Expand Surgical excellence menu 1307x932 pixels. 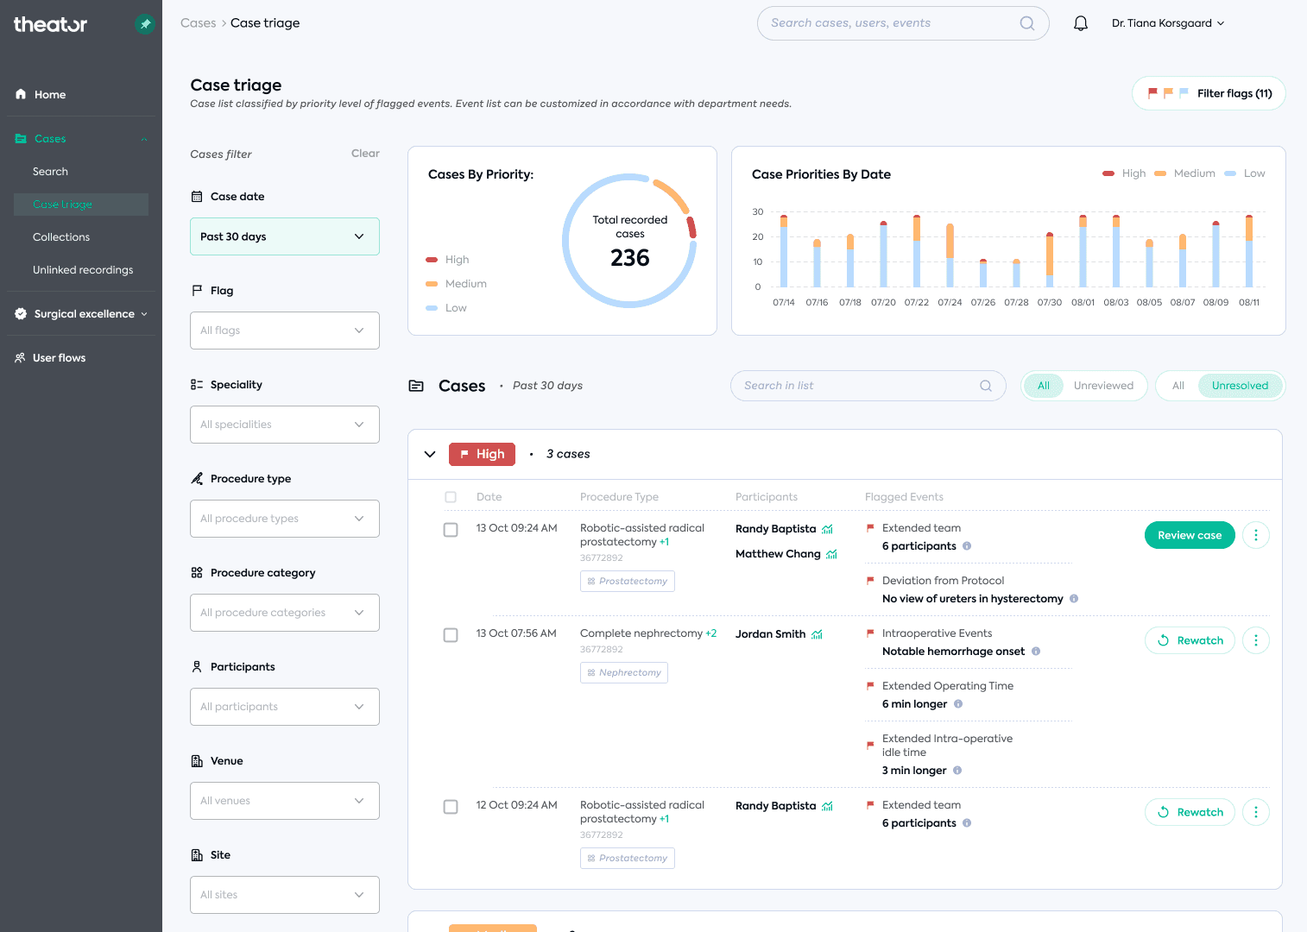[81, 314]
